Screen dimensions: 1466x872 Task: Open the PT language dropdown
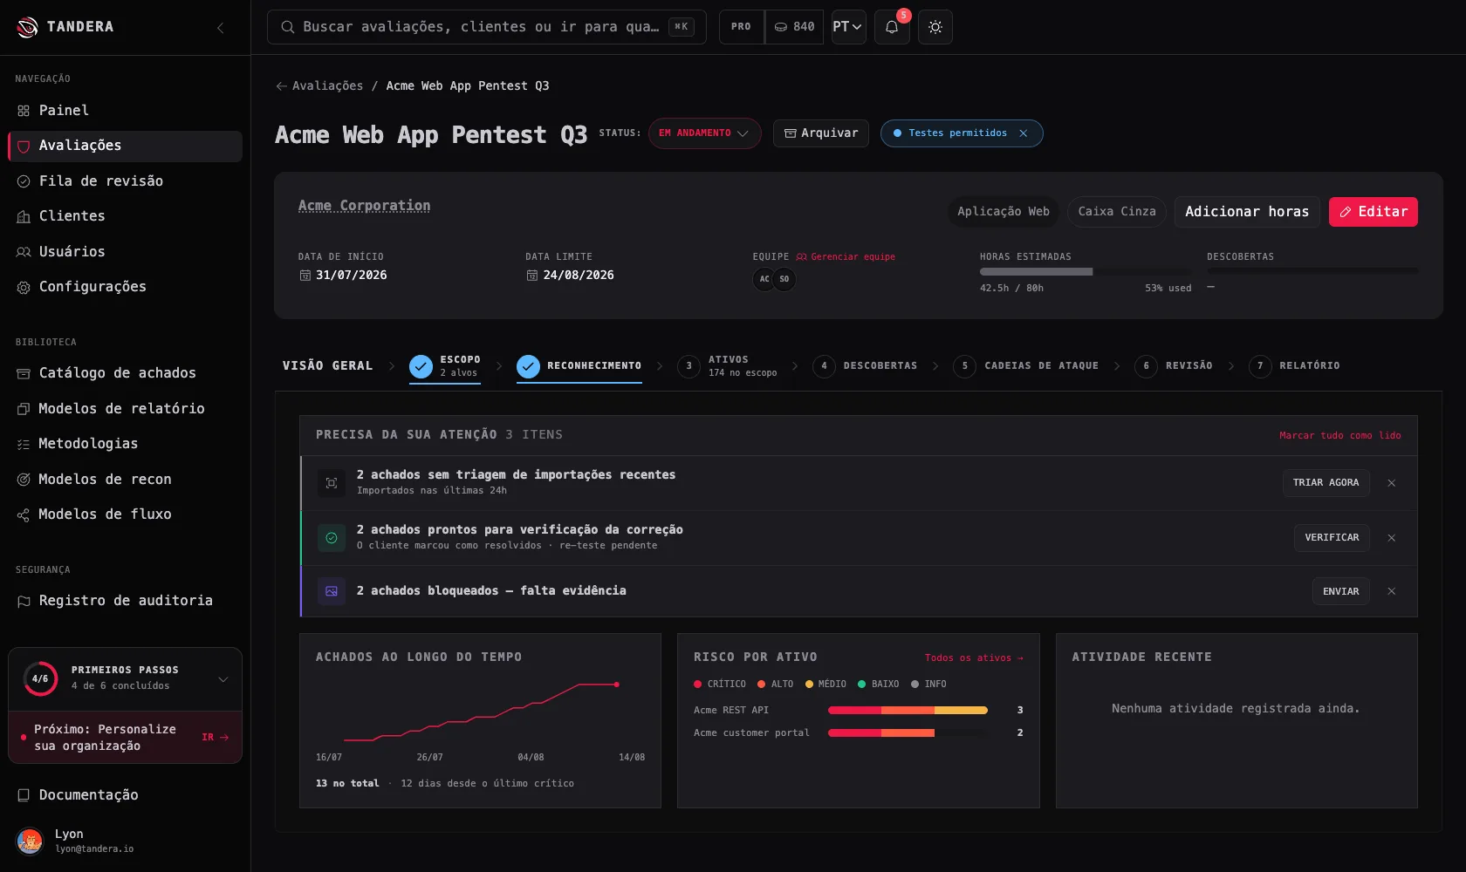point(847,27)
